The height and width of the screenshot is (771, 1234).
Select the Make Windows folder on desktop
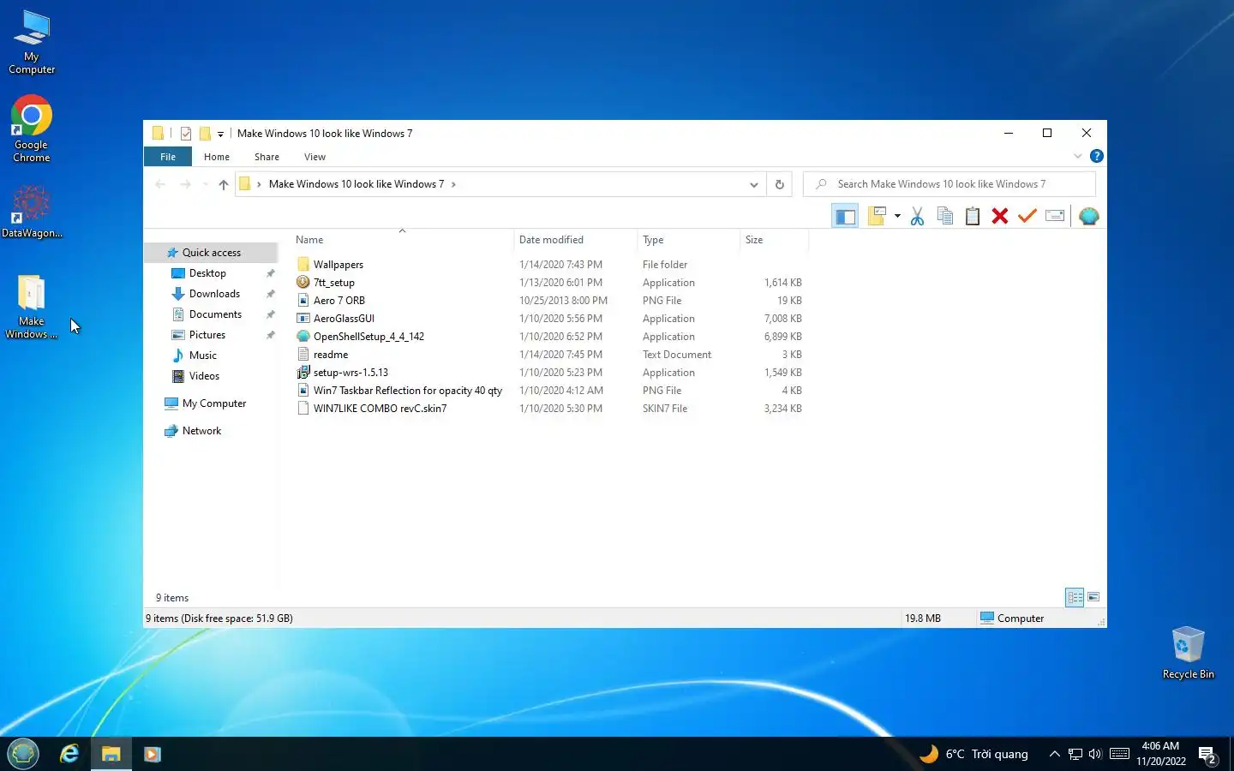tap(32, 307)
